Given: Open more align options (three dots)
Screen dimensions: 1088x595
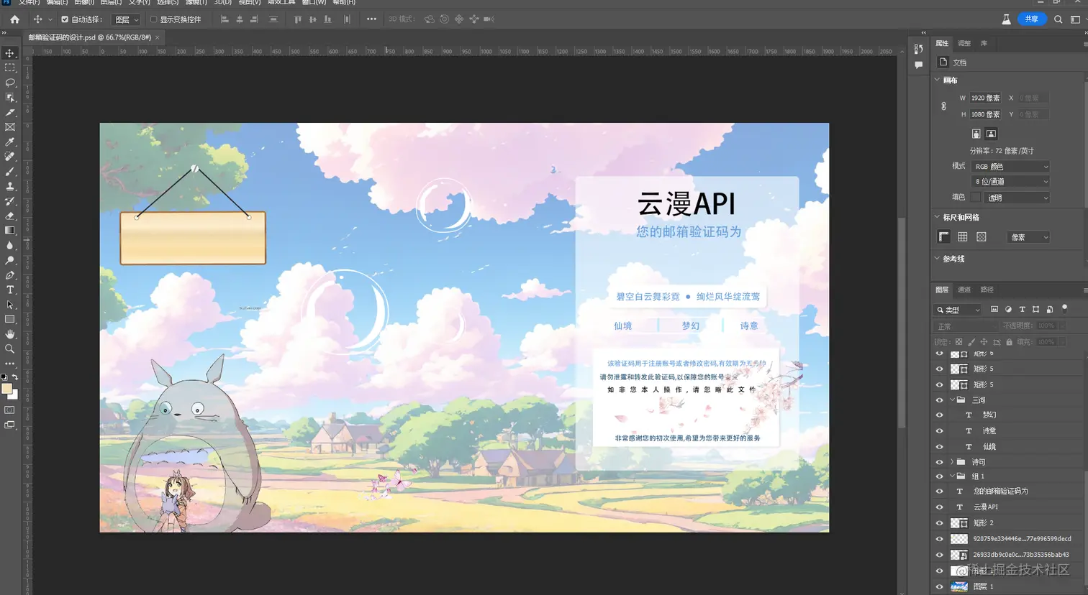Looking at the screenshot, I should pos(371,19).
